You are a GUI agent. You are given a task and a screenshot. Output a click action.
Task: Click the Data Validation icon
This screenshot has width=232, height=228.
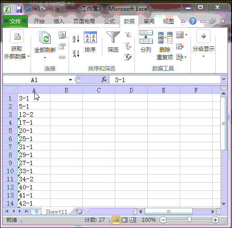pos(180,35)
